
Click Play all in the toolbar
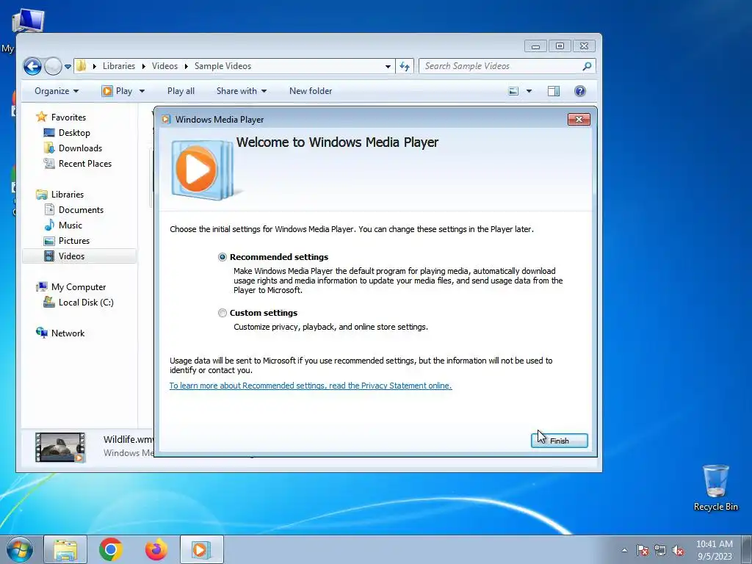coord(181,91)
